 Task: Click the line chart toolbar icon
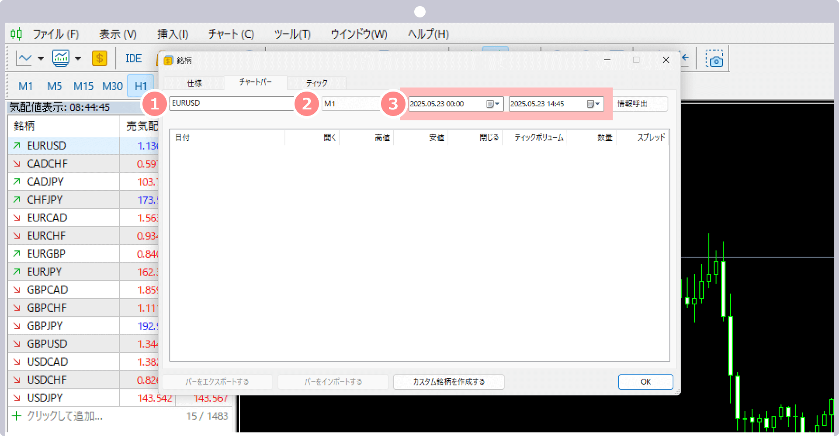[x=24, y=58]
